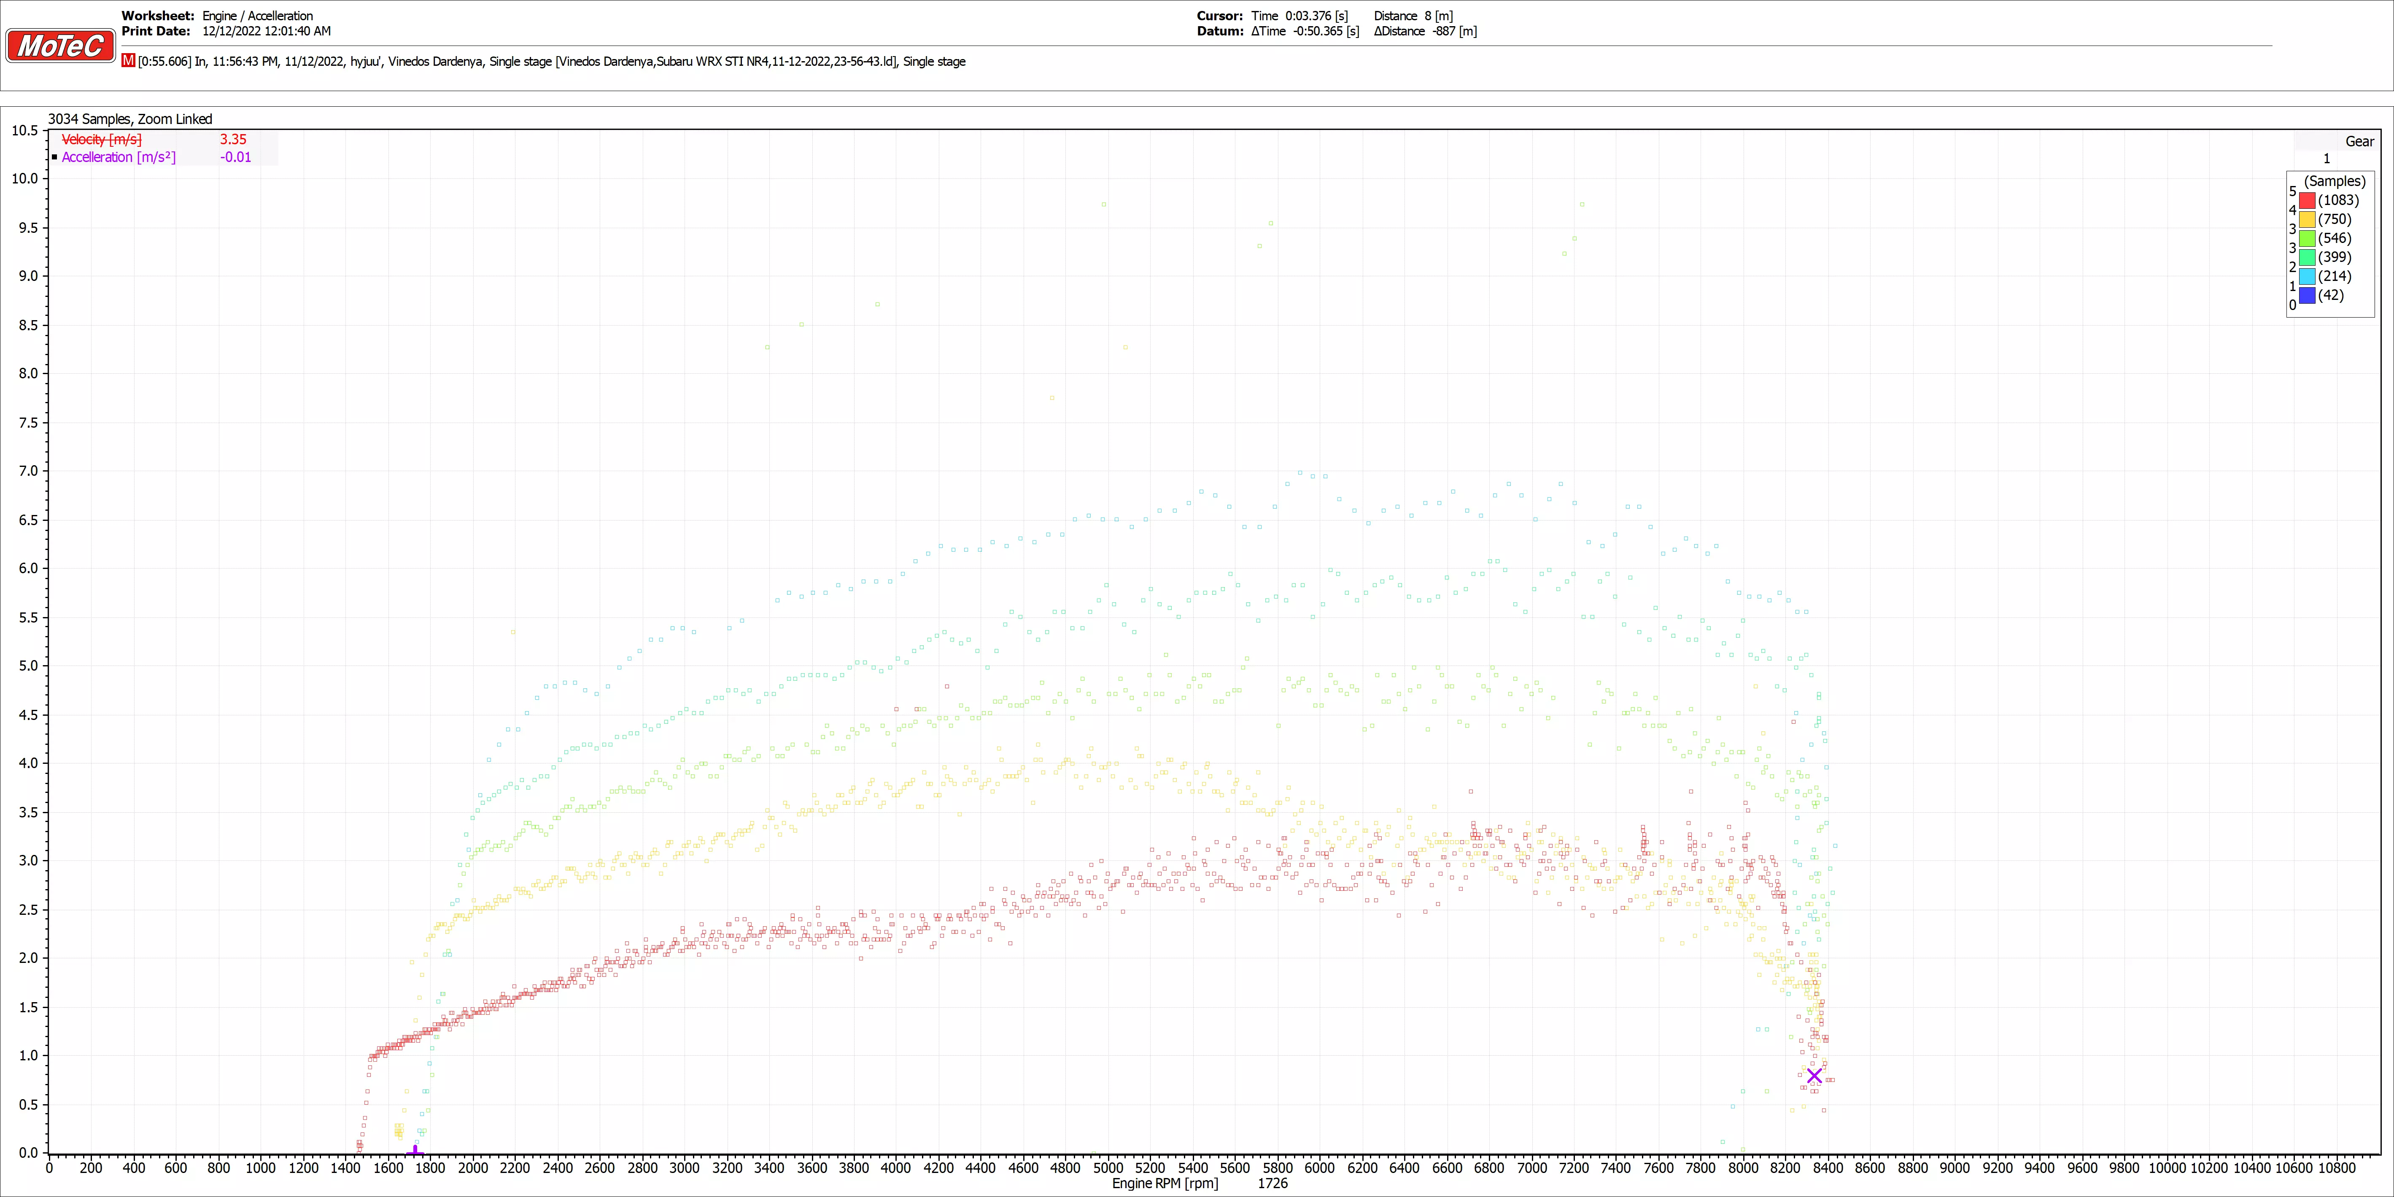Click the red gear 5 legend swatch
Screen dimensions: 2394x1197
pyautogui.click(x=2307, y=200)
